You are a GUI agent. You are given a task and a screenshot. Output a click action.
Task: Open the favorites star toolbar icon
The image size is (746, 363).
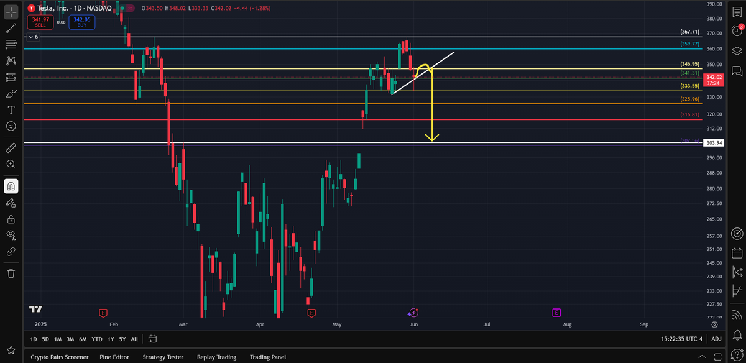(x=11, y=350)
